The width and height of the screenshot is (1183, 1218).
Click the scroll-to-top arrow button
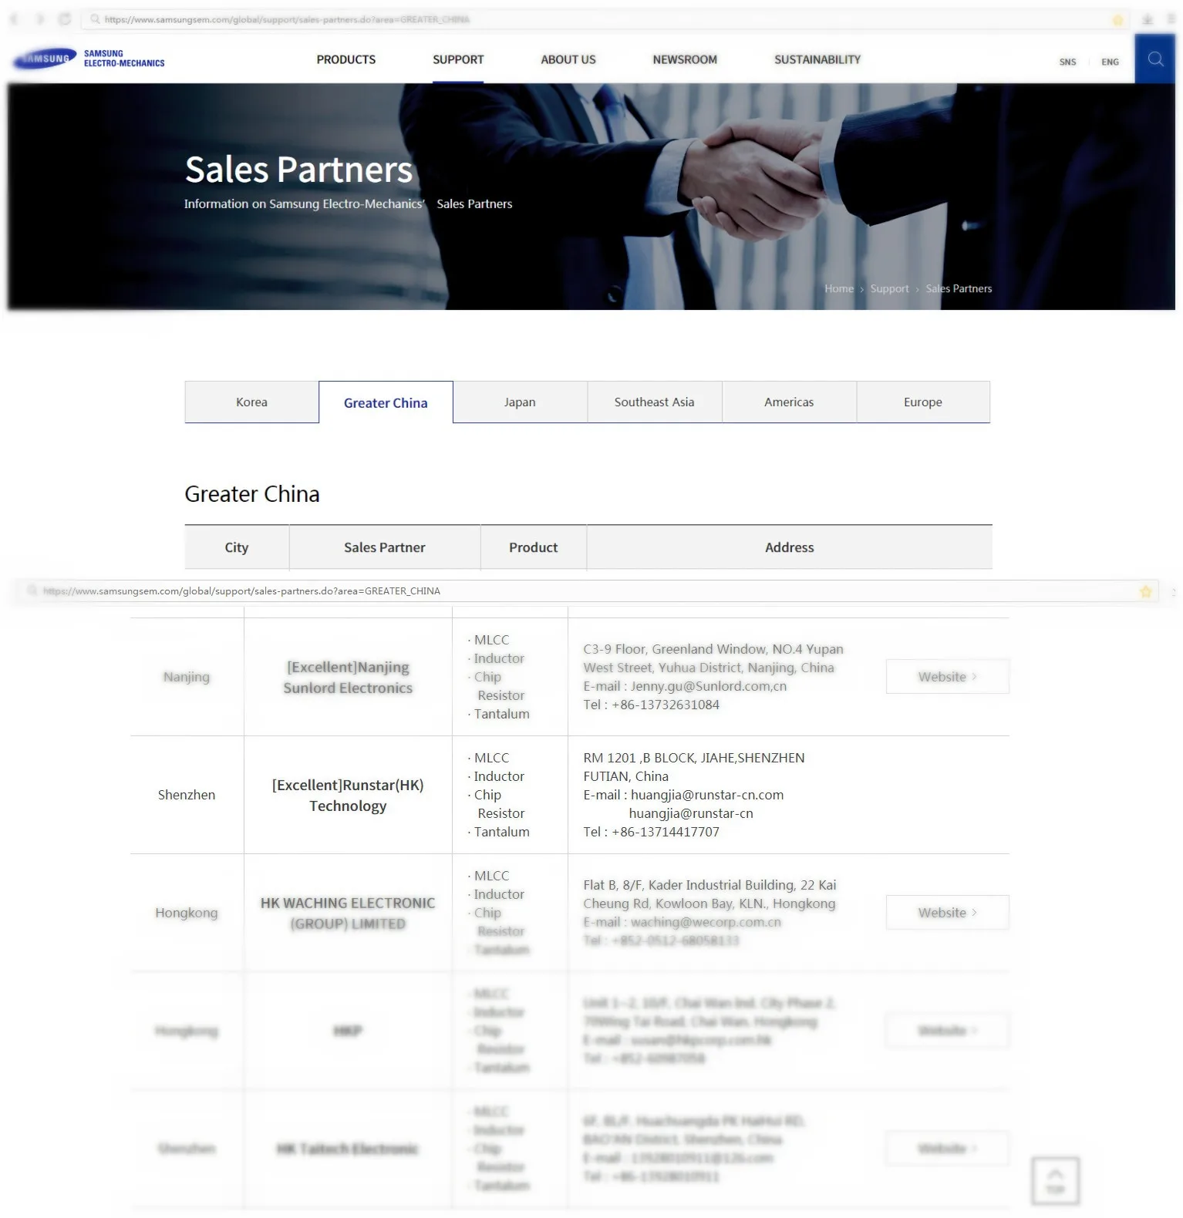1055,1180
